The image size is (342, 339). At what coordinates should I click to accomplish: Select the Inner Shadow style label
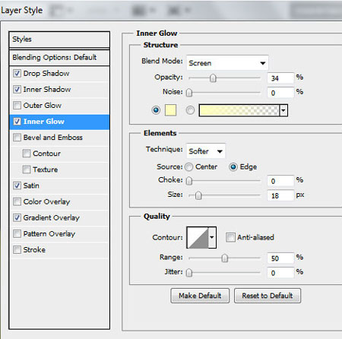click(x=47, y=90)
